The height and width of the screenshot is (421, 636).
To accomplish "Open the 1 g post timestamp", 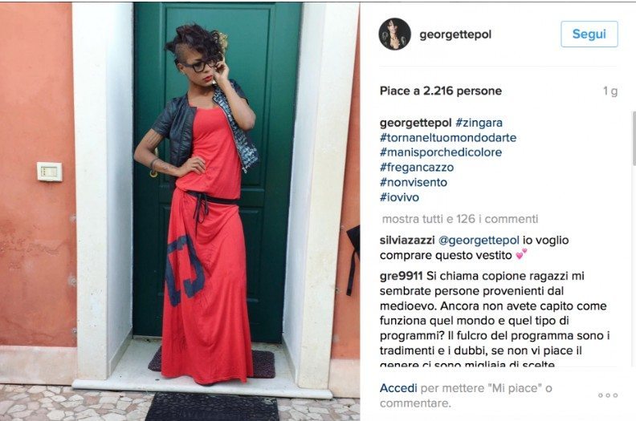I will click(610, 91).
